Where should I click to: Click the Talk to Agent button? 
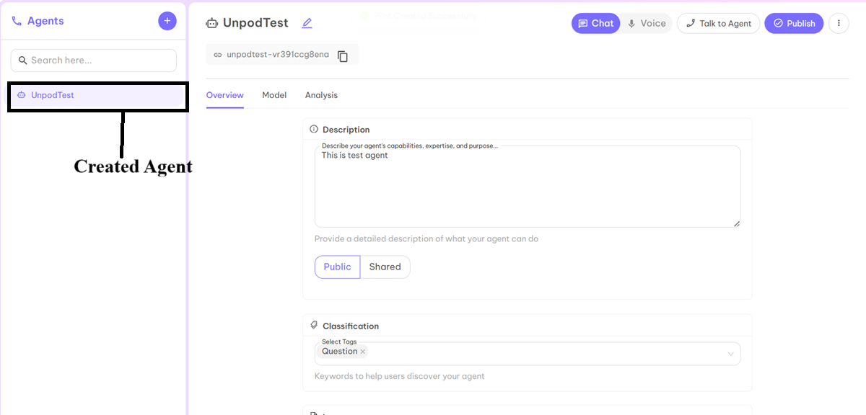[718, 23]
